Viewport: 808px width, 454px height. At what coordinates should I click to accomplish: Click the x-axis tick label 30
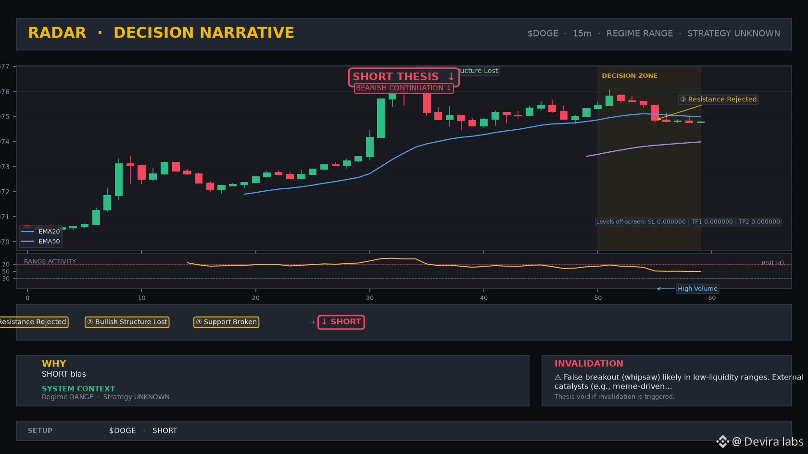tap(369, 298)
